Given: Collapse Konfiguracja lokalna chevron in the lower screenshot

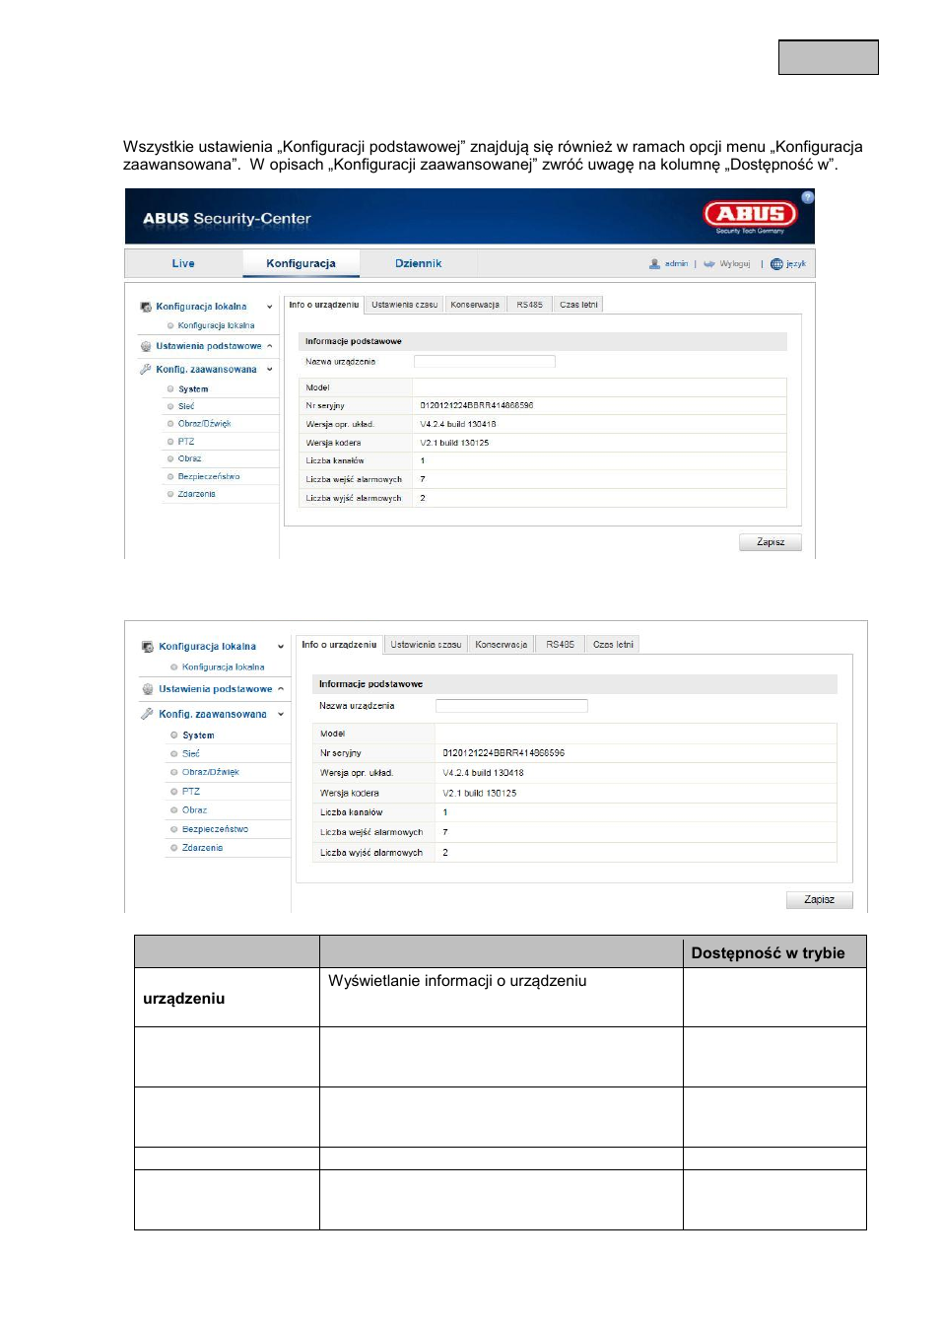Looking at the screenshot, I should click(x=281, y=647).
